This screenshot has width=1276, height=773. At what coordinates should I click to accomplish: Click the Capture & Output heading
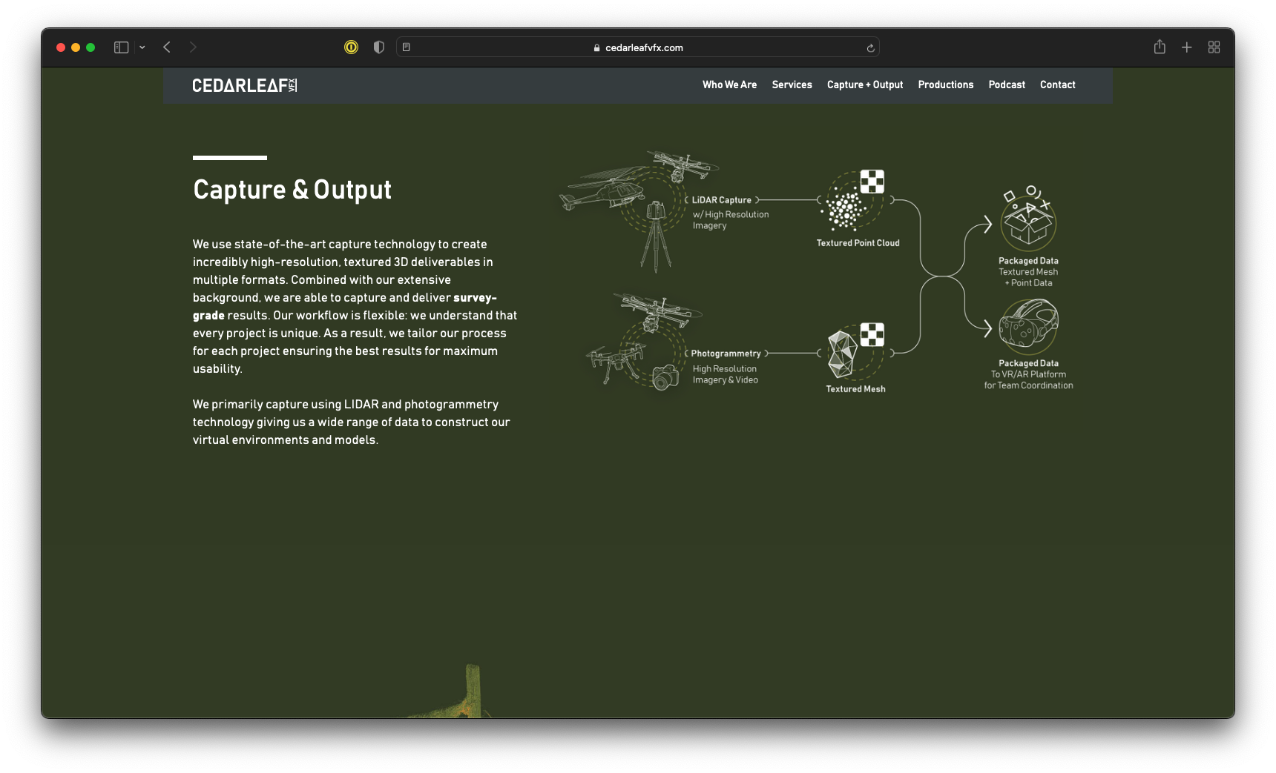(x=292, y=190)
